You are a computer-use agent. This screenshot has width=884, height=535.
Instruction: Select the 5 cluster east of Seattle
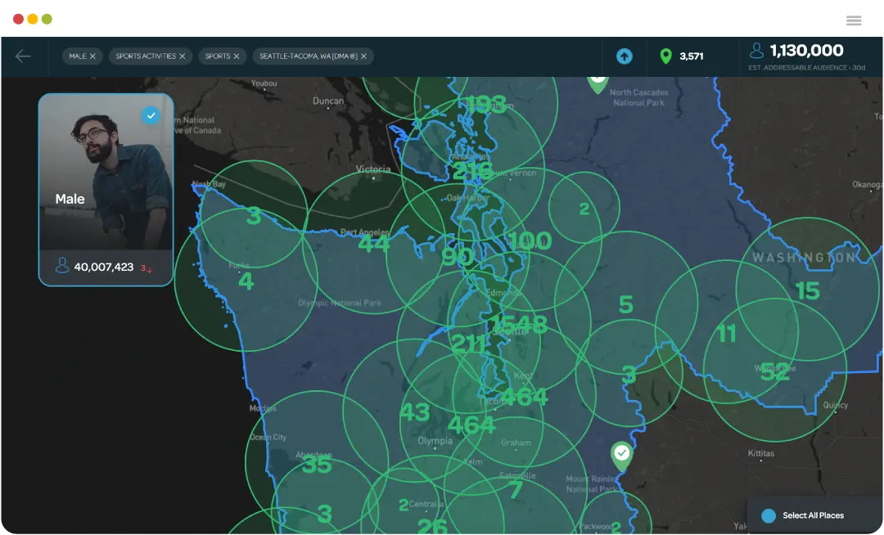[x=626, y=304]
